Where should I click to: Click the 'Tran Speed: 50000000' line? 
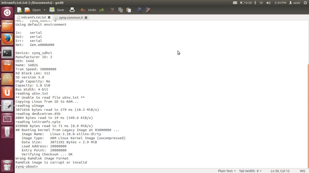click(36, 69)
